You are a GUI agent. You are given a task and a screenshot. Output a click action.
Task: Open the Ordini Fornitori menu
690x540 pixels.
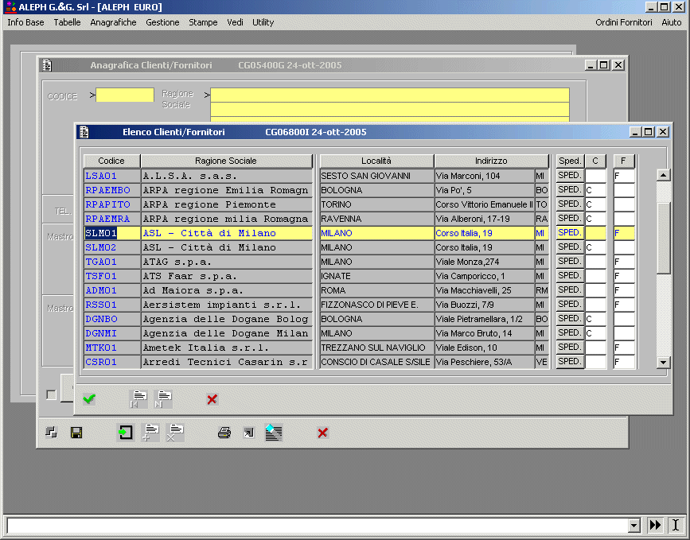624,22
